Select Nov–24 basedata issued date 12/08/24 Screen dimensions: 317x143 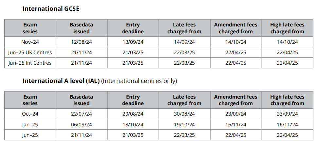click(x=82, y=42)
